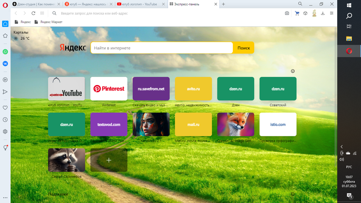
Task: Open the YouTube speed dial tile
Action: click(66, 89)
